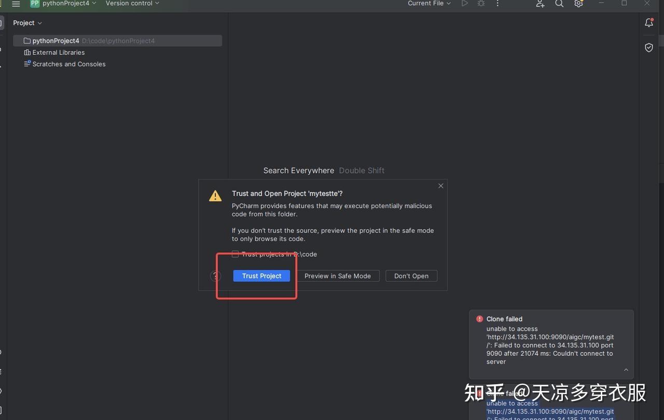Select External Libraries in the Project tree
Viewport: 664px width, 420px height.
(59, 52)
